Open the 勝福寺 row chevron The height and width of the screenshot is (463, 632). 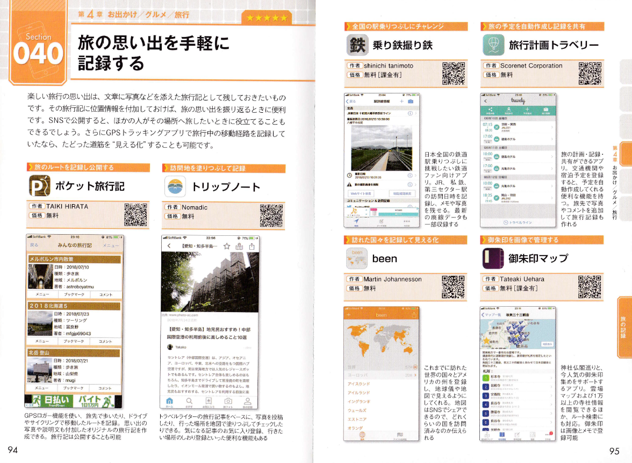(551, 414)
